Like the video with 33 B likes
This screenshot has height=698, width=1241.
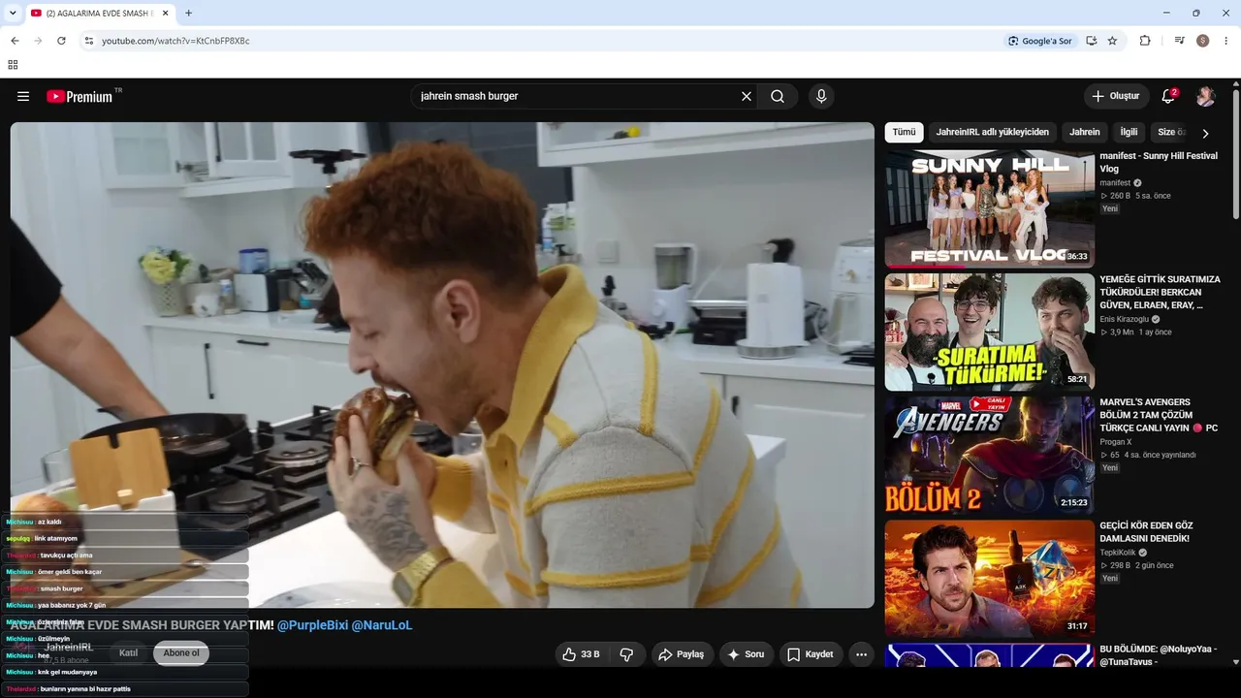click(x=581, y=654)
